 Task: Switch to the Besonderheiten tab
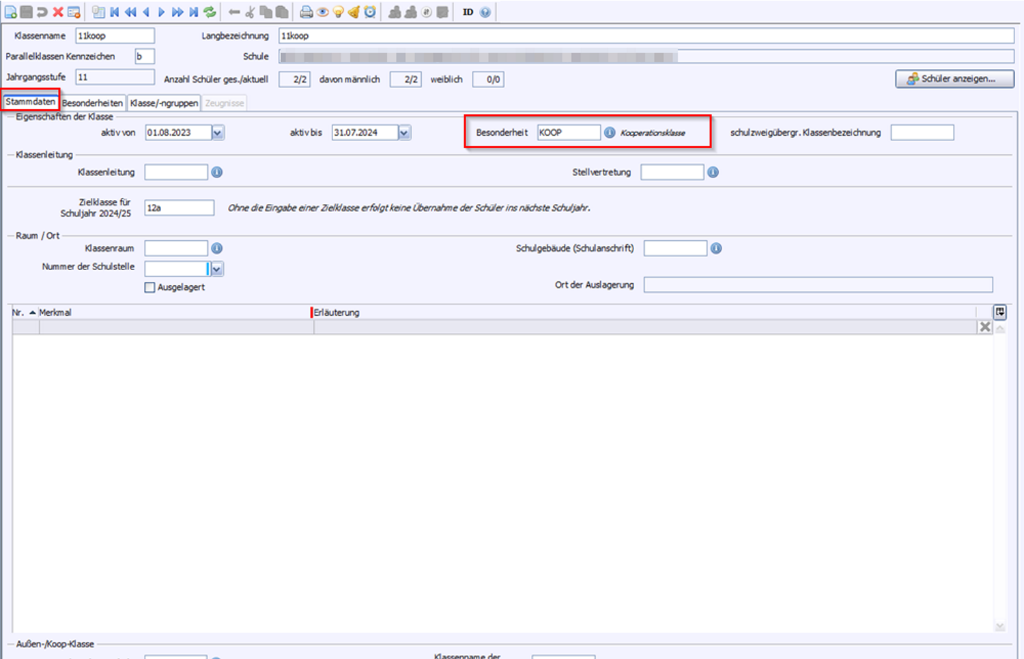pos(92,103)
